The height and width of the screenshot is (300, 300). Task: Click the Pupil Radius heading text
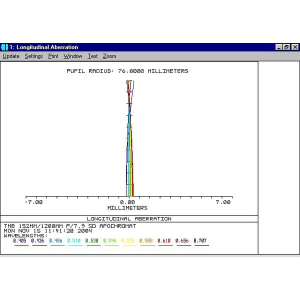(127, 71)
